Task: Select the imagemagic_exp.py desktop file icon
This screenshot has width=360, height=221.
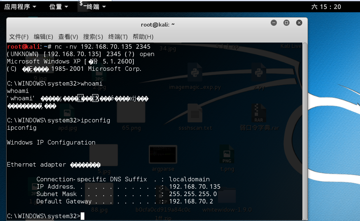Action: 195,77
